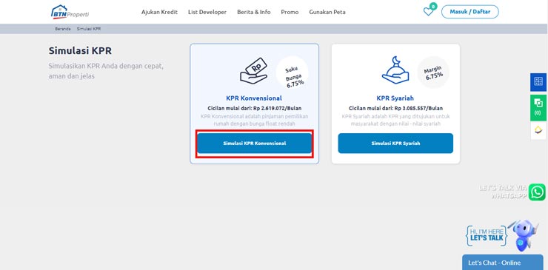The height and width of the screenshot is (270, 548).
Task: Go to Beranda breadcrumb link
Action: point(63,29)
